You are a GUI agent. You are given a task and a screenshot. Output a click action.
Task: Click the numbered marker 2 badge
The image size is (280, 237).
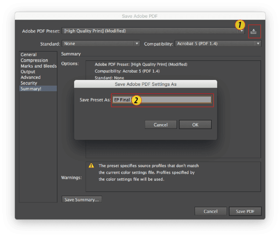tap(136, 100)
